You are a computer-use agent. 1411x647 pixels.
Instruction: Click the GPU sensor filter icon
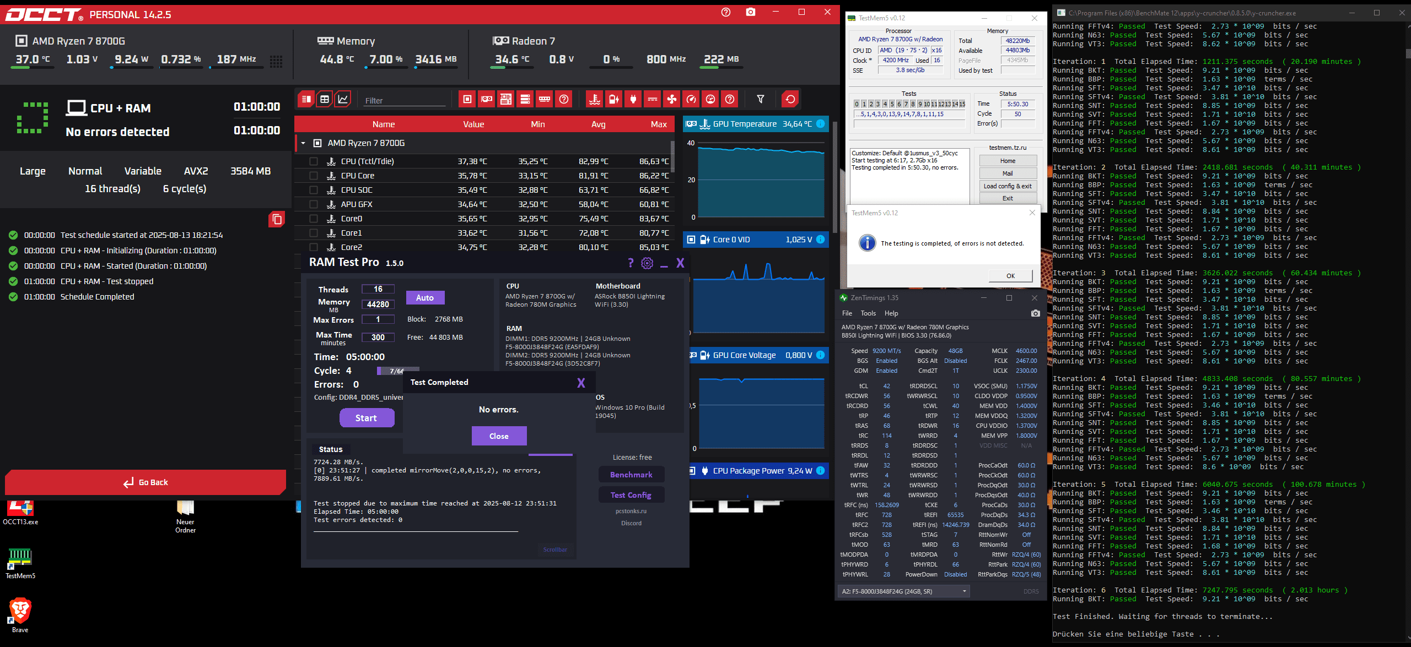[x=487, y=99]
